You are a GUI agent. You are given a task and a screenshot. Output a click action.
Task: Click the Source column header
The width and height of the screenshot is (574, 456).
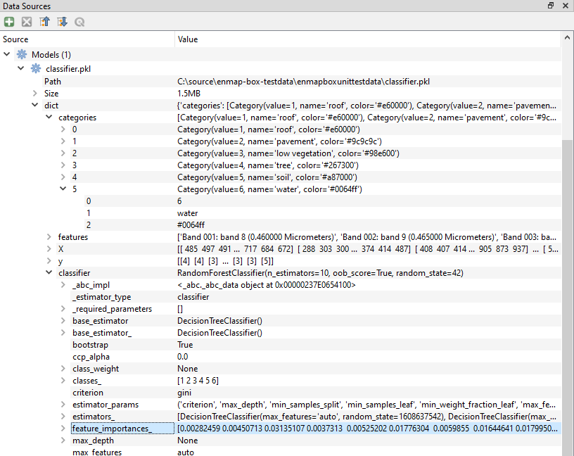(x=87, y=39)
